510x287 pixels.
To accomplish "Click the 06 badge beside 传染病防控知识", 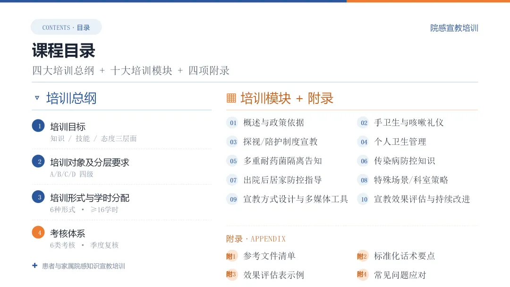I will point(364,161).
